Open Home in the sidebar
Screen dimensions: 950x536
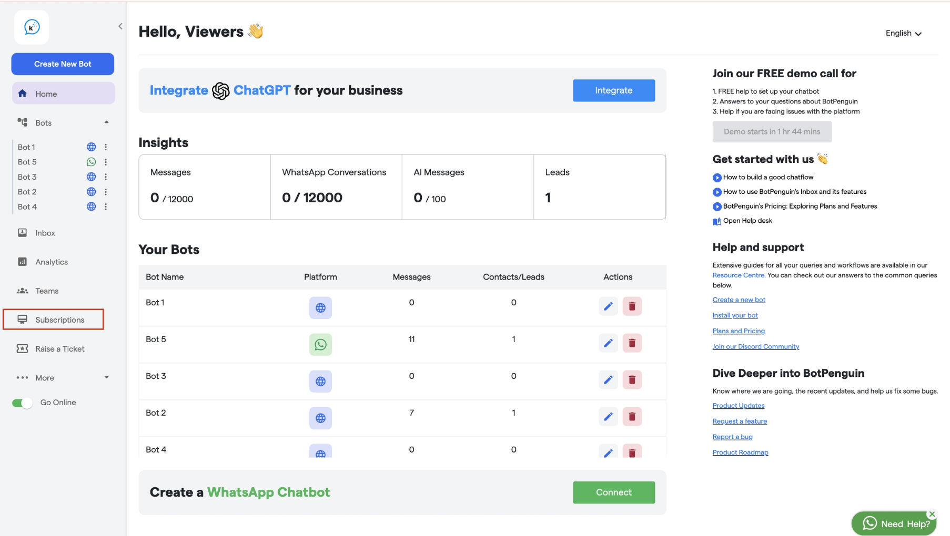[x=63, y=94]
